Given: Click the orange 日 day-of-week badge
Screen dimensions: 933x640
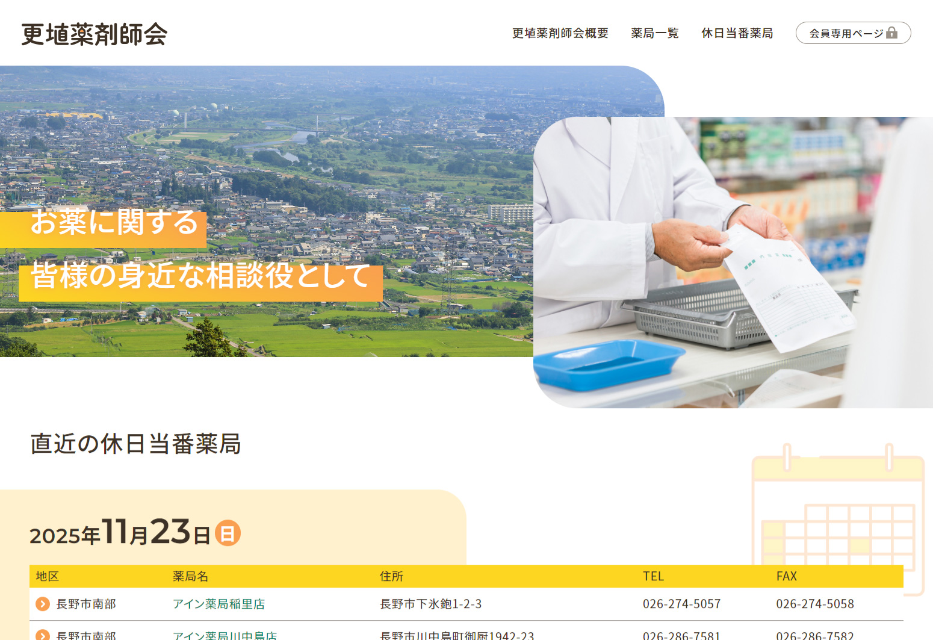Looking at the screenshot, I should coord(228,533).
